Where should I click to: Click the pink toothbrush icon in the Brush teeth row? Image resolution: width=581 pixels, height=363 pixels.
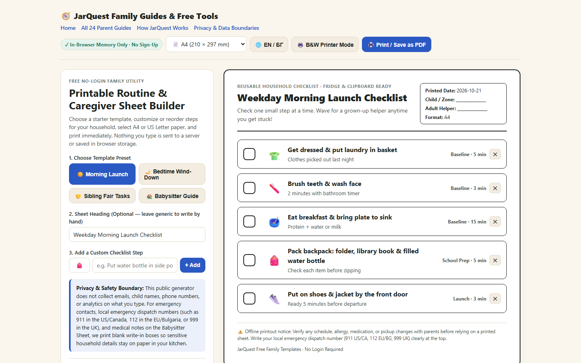pos(274,188)
